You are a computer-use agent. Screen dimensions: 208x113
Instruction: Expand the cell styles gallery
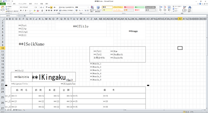pyautogui.click(x=157, y=11)
